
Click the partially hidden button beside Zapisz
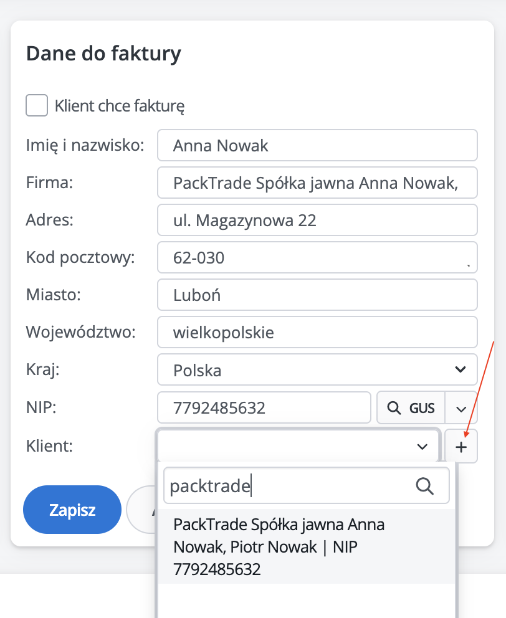[142, 510]
